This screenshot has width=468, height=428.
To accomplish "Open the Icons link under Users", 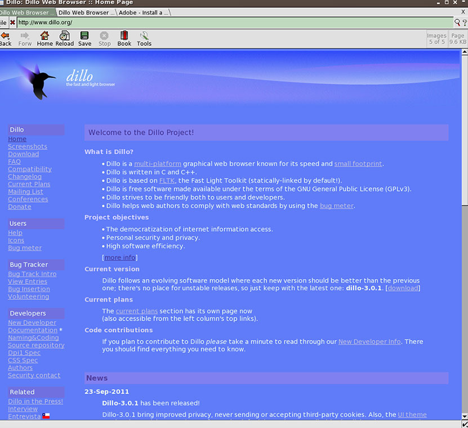I will (x=16, y=240).
